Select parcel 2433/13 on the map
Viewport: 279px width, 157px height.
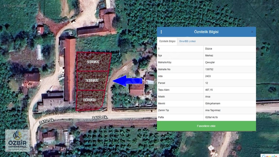click(89, 100)
